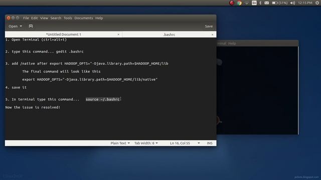Save the current document
The height and width of the screenshot is (180, 321).
(209, 26)
